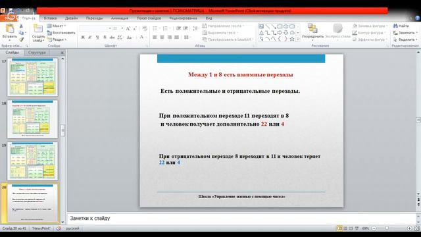The image size is (421, 237).
Task: Open the Select (Выделить) dropdown
Action: (405, 39)
